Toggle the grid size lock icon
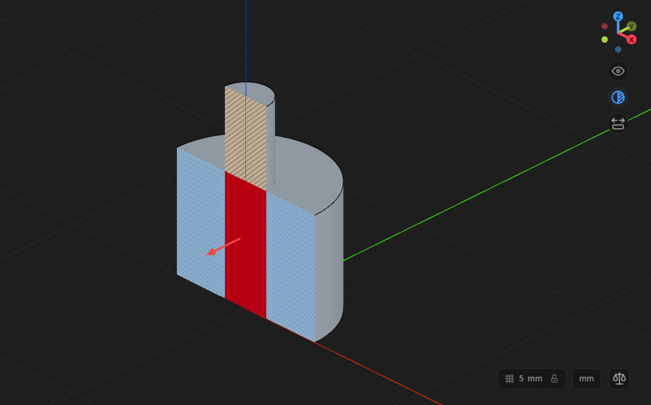The image size is (651, 405). click(x=554, y=379)
